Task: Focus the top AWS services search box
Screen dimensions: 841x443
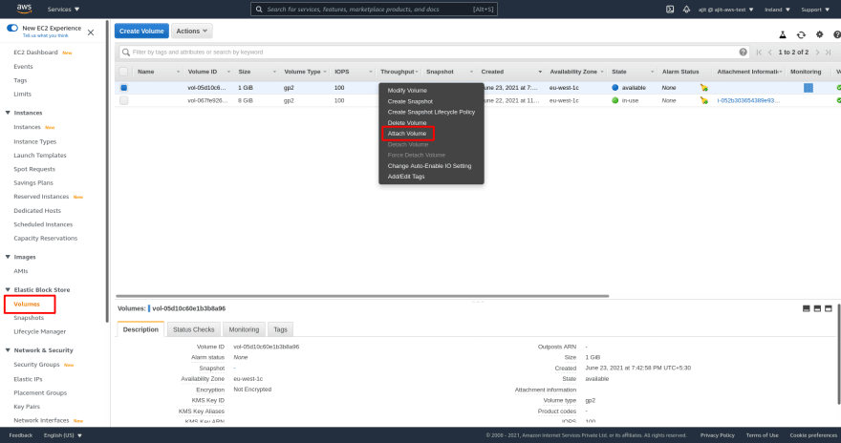Action: (x=374, y=10)
